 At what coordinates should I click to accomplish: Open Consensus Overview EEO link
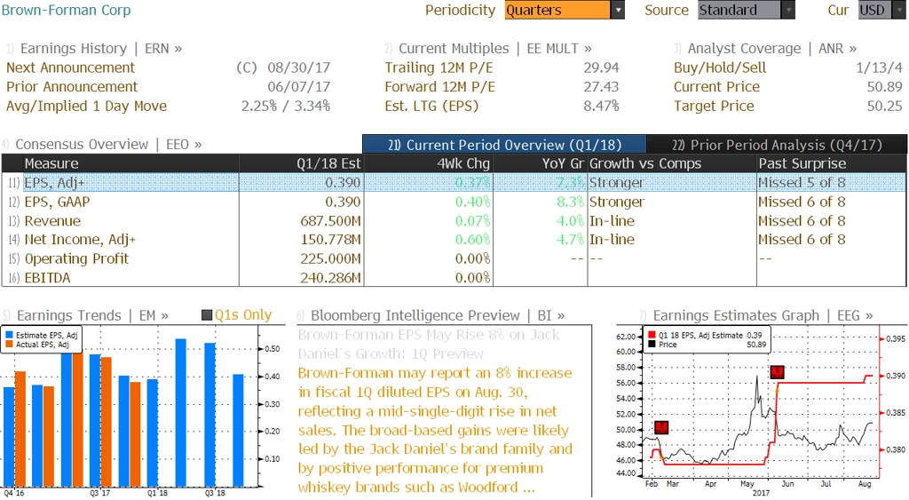pyautogui.click(x=108, y=144)
